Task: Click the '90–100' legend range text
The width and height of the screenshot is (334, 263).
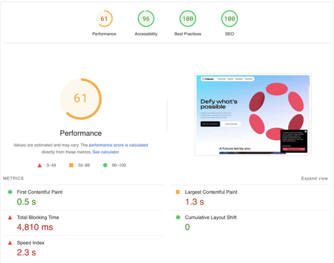Action: tap(119, 165)
